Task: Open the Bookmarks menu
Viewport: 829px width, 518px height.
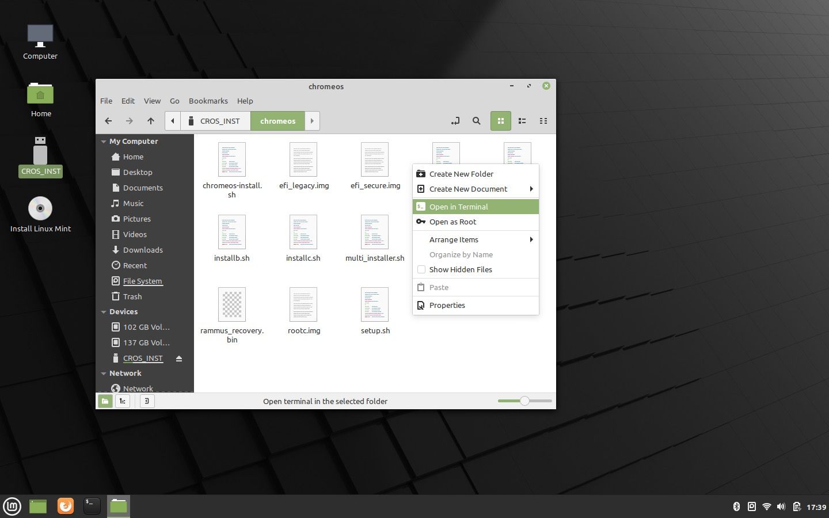Action: pos(208,101)
